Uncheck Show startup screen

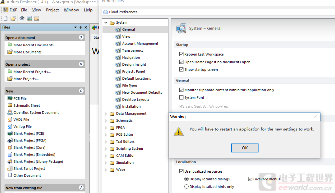(x=181, y=70)
